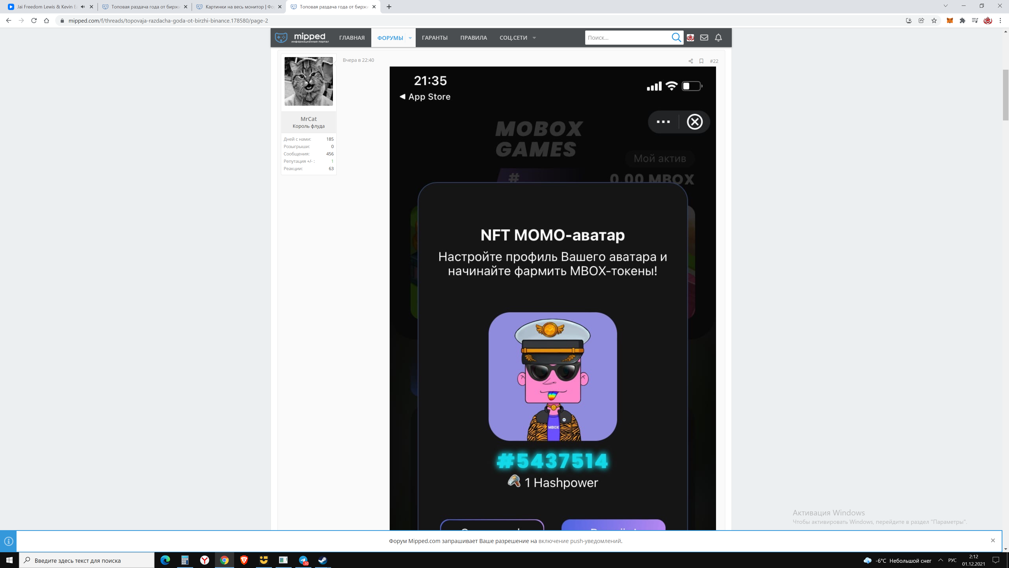Viewport: 1009px width, 568px height.
Task: Install the page as an app
Action: [909, 21]
